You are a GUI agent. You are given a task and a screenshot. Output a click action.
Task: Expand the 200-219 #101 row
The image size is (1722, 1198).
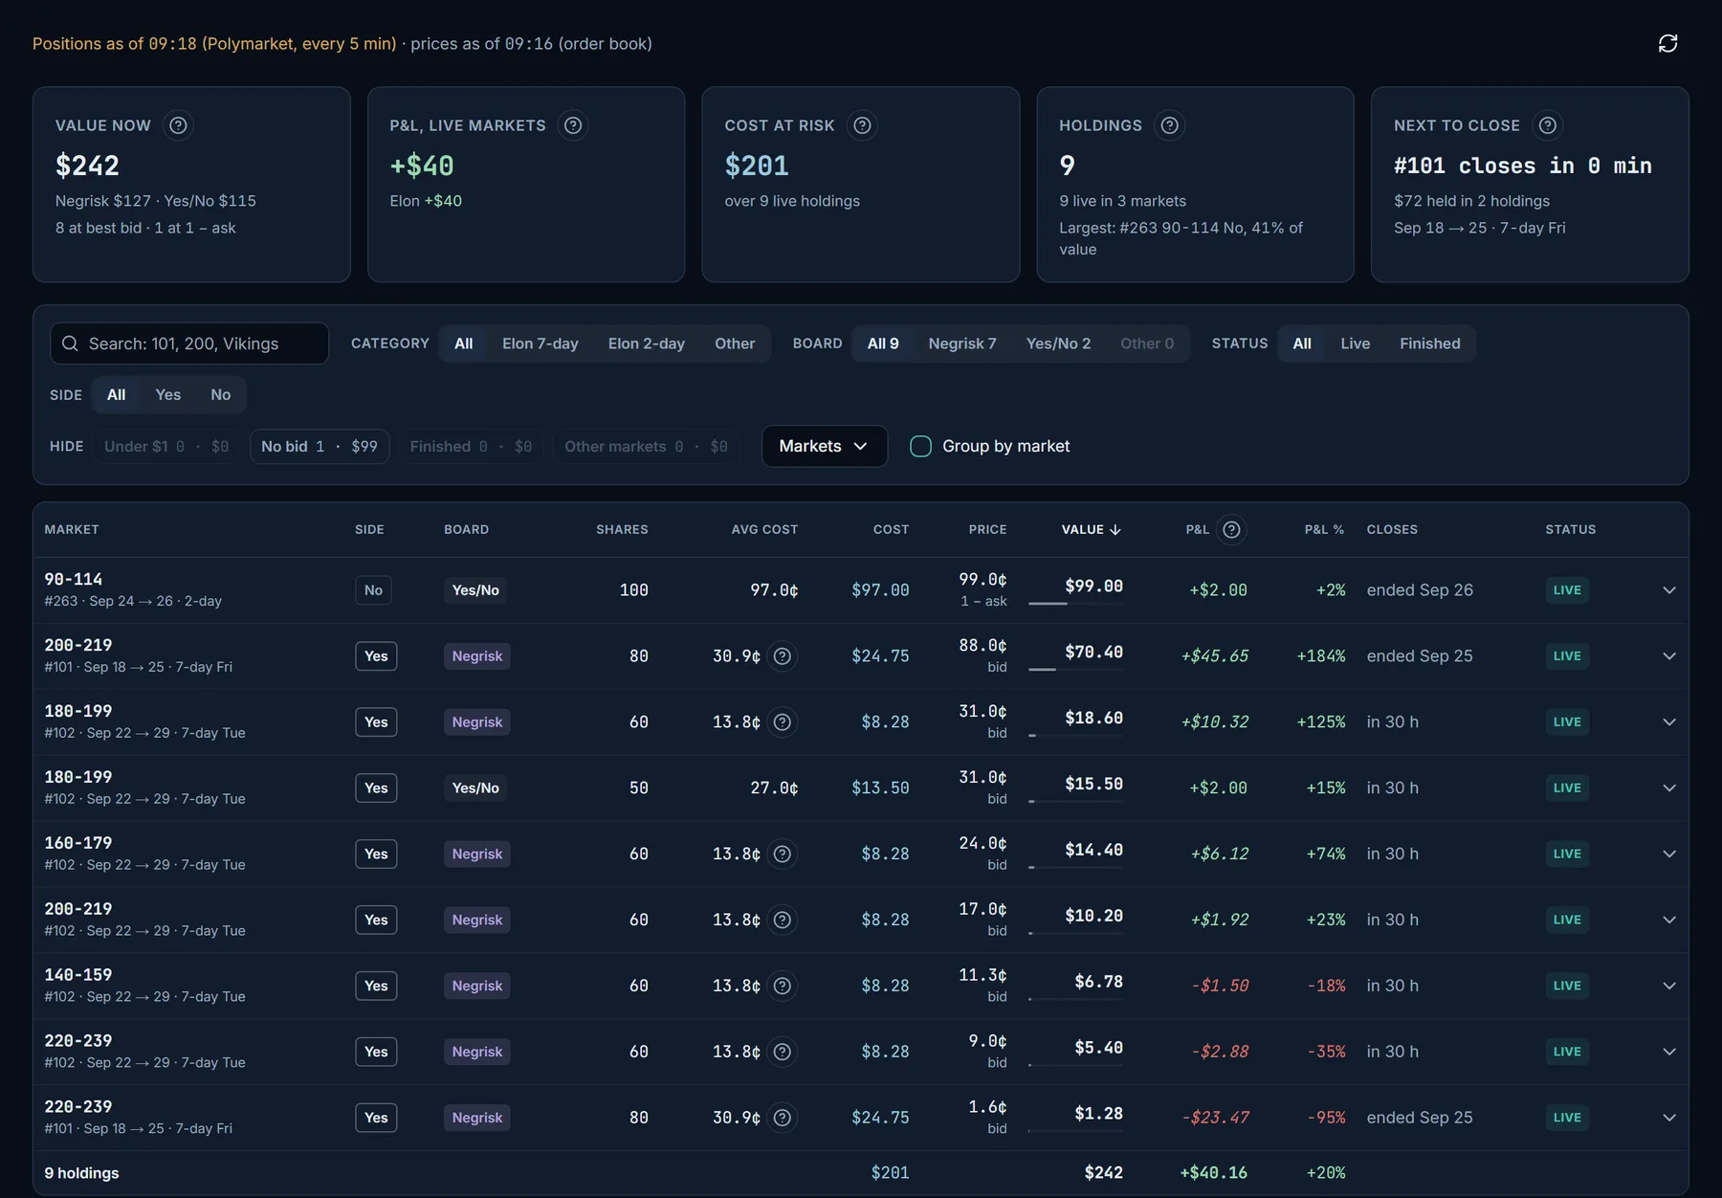1669,655
